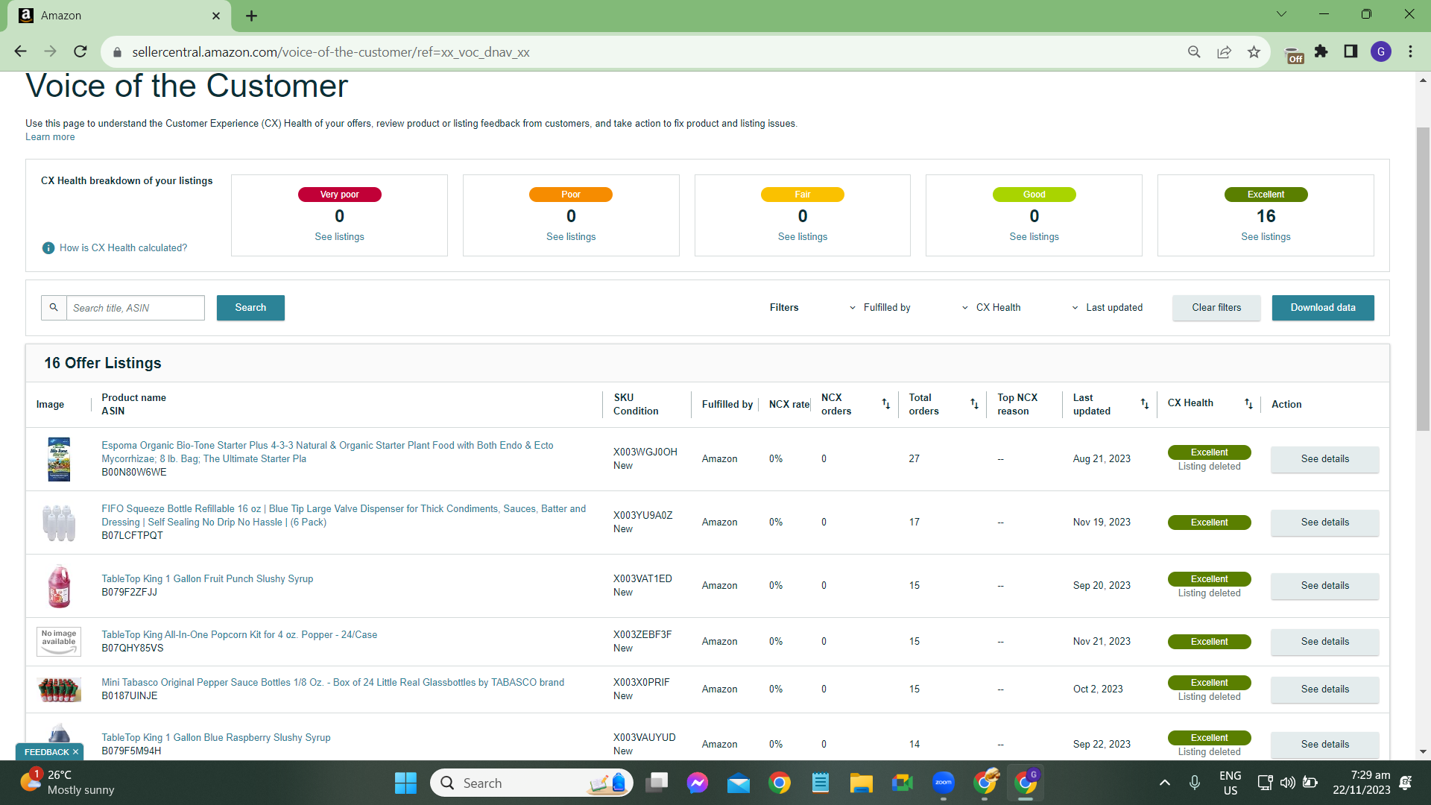Open TableTop King Blue Raspberry Slushy Syrup link
Screen dimensions: 1431x805
point(216,738)
